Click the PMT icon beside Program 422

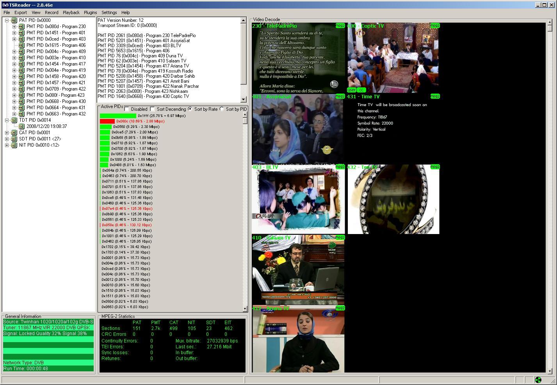coord(21,89)
